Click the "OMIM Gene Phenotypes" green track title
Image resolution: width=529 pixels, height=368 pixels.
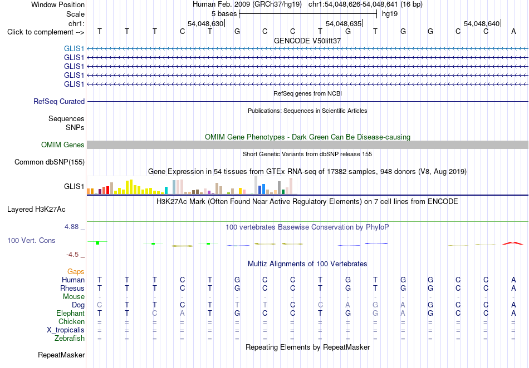tap(307, 137)
